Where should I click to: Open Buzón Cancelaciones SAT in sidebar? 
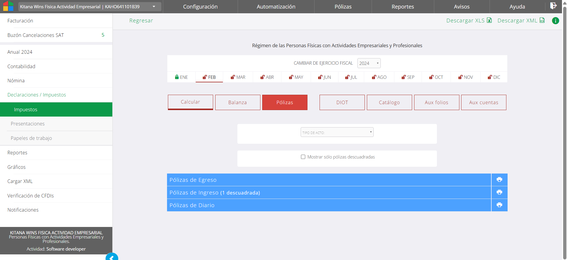pos(35,35)
